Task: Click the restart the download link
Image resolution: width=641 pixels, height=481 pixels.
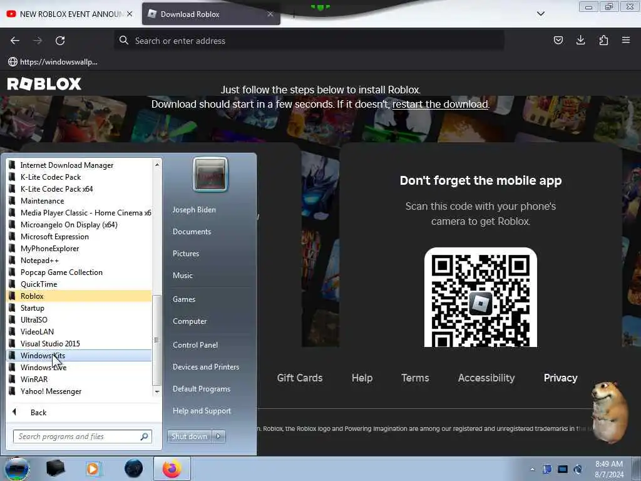Action: pos(440,105)
